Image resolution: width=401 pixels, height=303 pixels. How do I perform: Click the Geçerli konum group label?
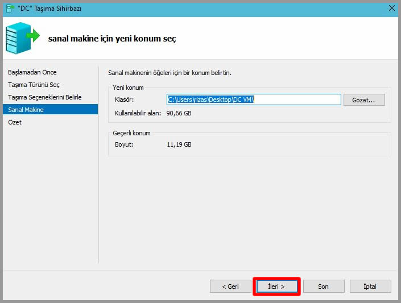click(131, 133)
